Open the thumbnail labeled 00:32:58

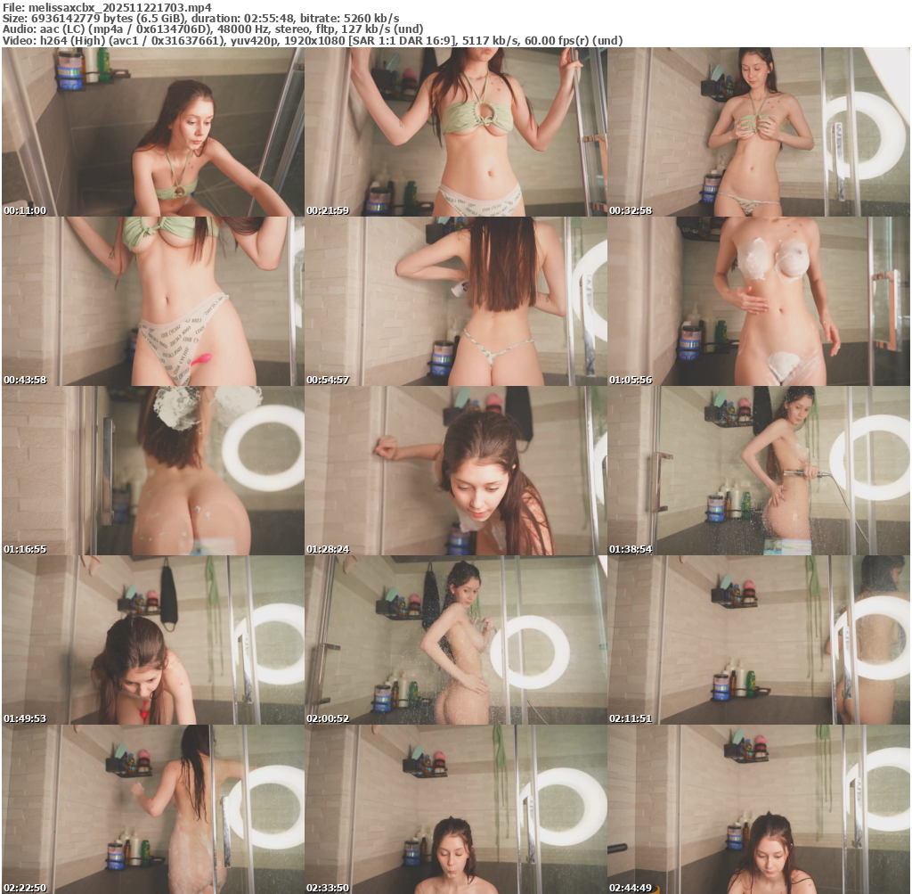[758, 132]
